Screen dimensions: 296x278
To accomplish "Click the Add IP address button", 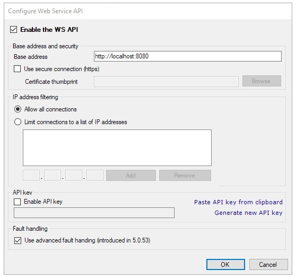I will tap(131, 176).
